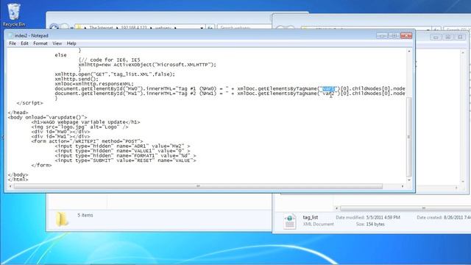Viewport: 471px width, 265px height.
Task: Click the form action="/WRITEPI" line
Action: coord(87,141)
